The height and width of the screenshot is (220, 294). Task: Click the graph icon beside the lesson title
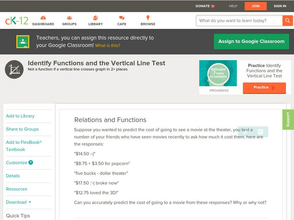(14, 69)
